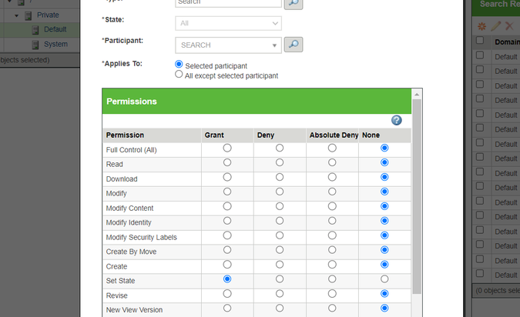The height and width of the screenshot is (317, 520).
Task: Click the red X delete icon
Action: coord(508,25)
